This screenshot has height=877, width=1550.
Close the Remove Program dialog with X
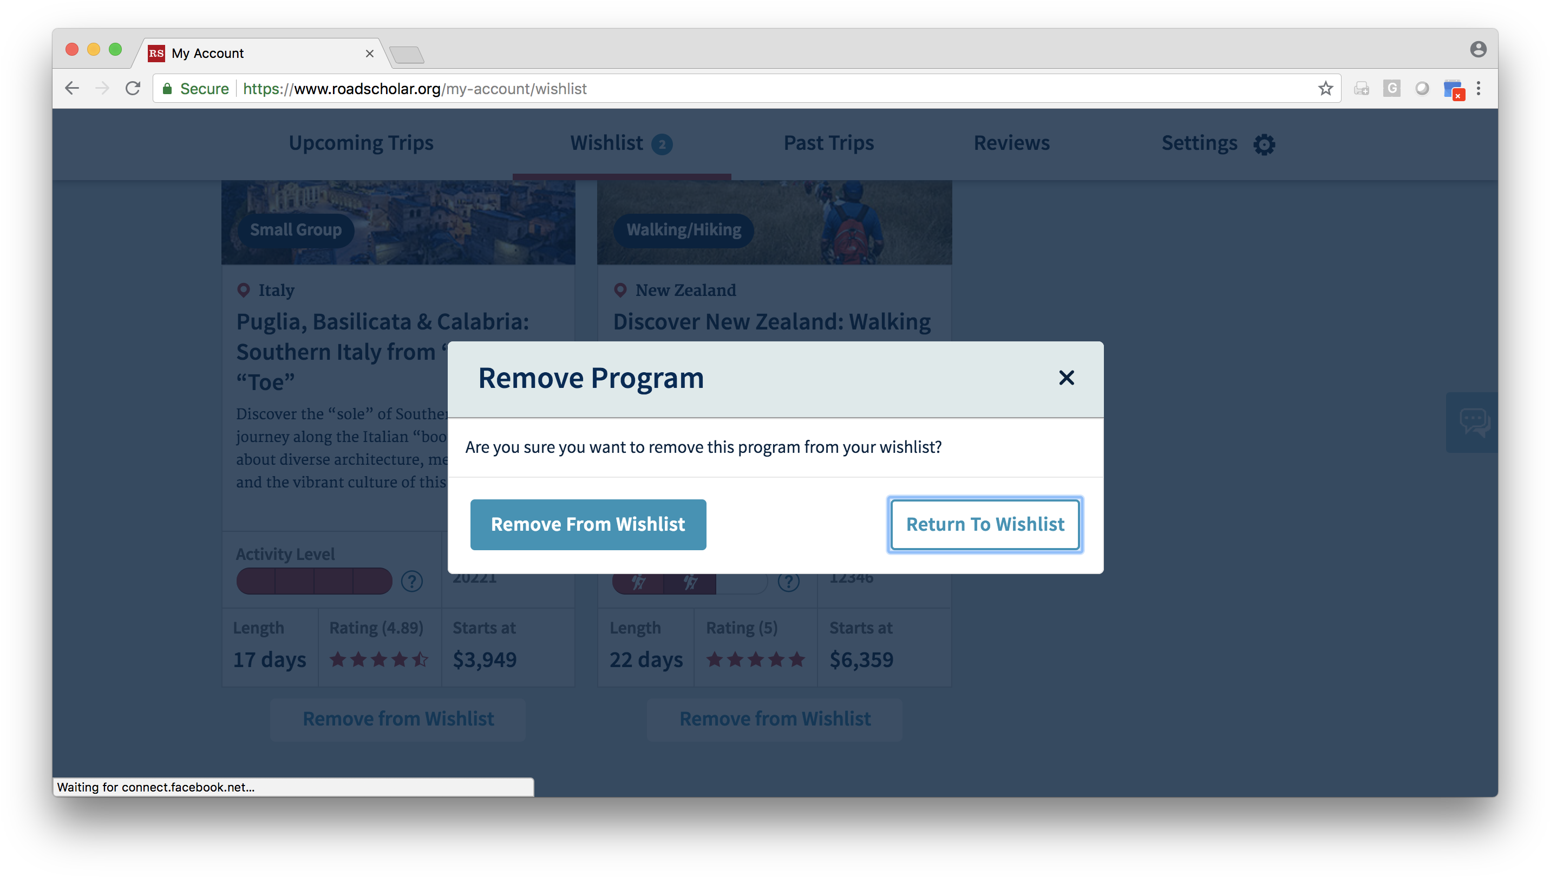tap(1066, 378)
